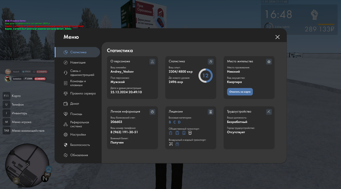Click registration date 25.12.2024 20:49:10
Image resolution: width=341 pixels, height=189 pixels.
126,92
